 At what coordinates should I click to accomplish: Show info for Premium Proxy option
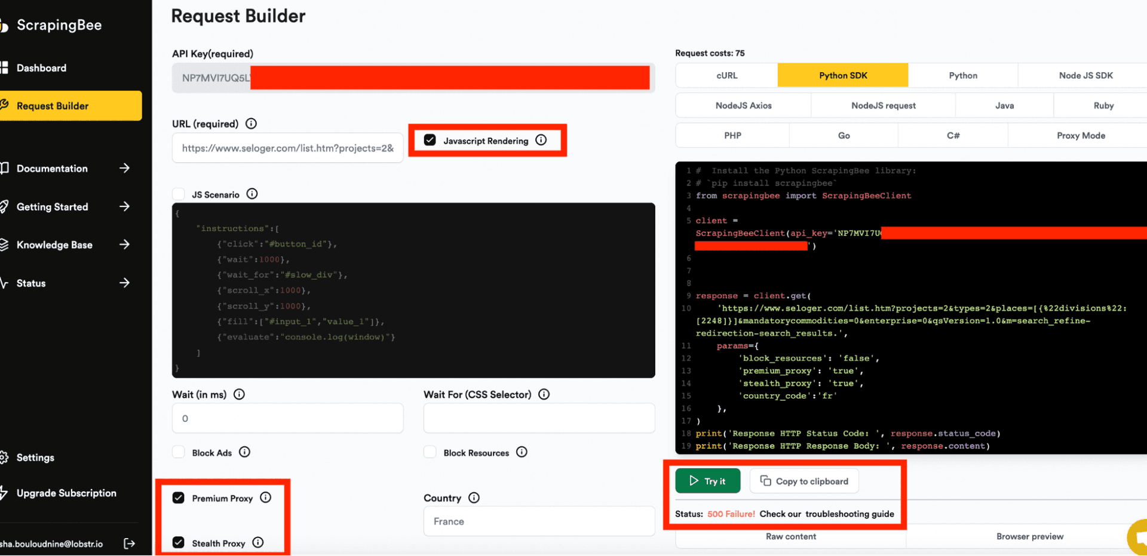(x=266, y=498)
